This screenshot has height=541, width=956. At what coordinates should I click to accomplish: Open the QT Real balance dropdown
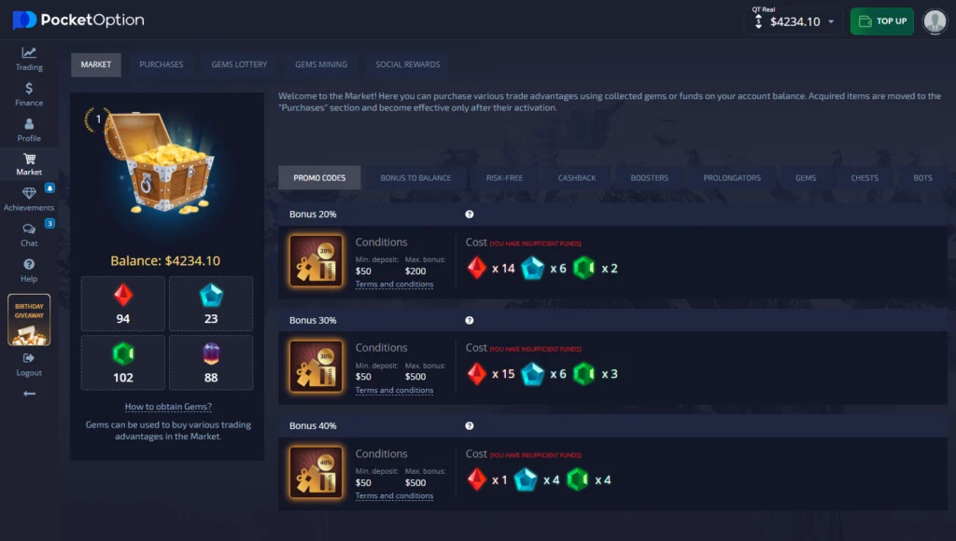(x=793, y=20)
